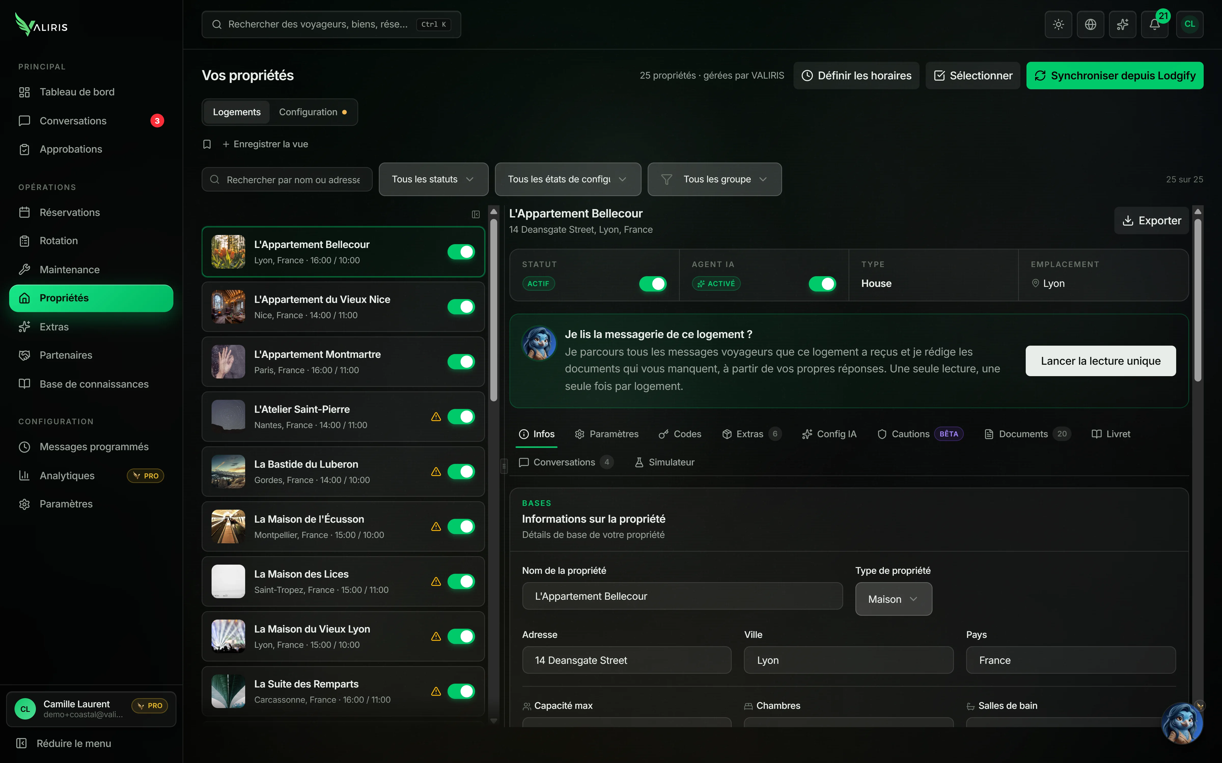Click warning icon on L'Atelier Saint-Pierre
Viewport: 1222px width, 763px height.
point(436,417)
